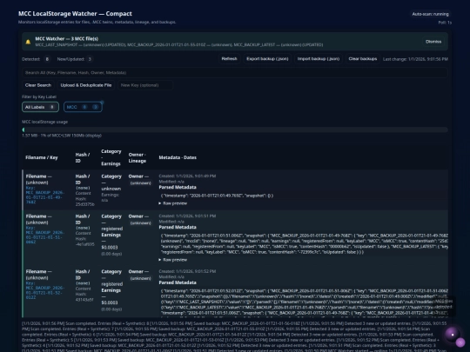470x352 pixels.
Task: Click Upload & Deduplicate File
Action: click(x=86, y=85)
